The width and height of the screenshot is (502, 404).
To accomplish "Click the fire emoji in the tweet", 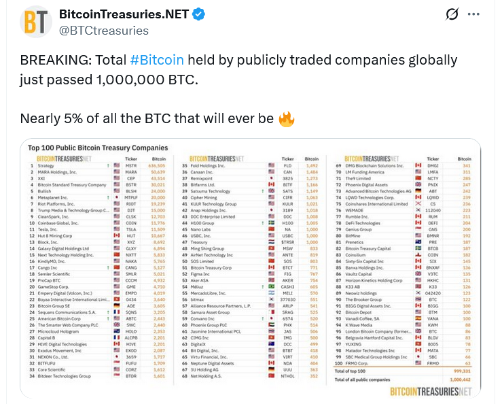I will (287, 119).
